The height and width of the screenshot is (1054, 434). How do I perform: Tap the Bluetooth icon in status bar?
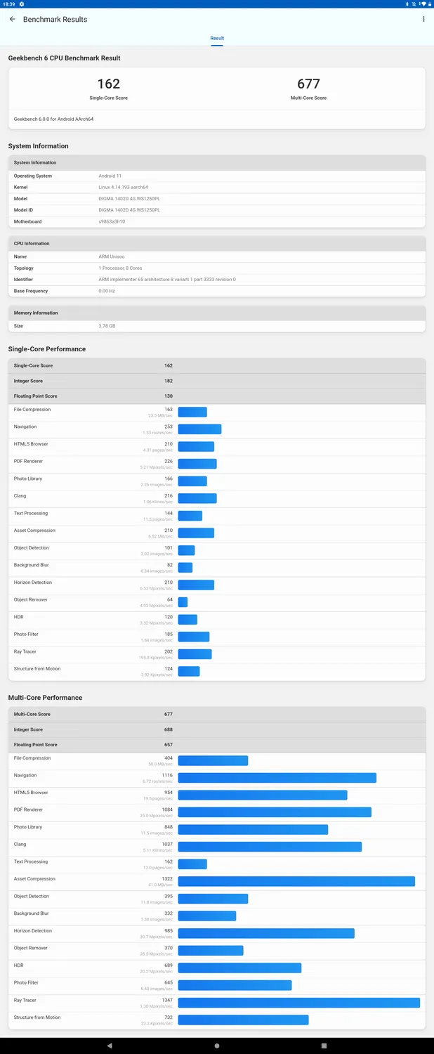click(x=407, y=4)
